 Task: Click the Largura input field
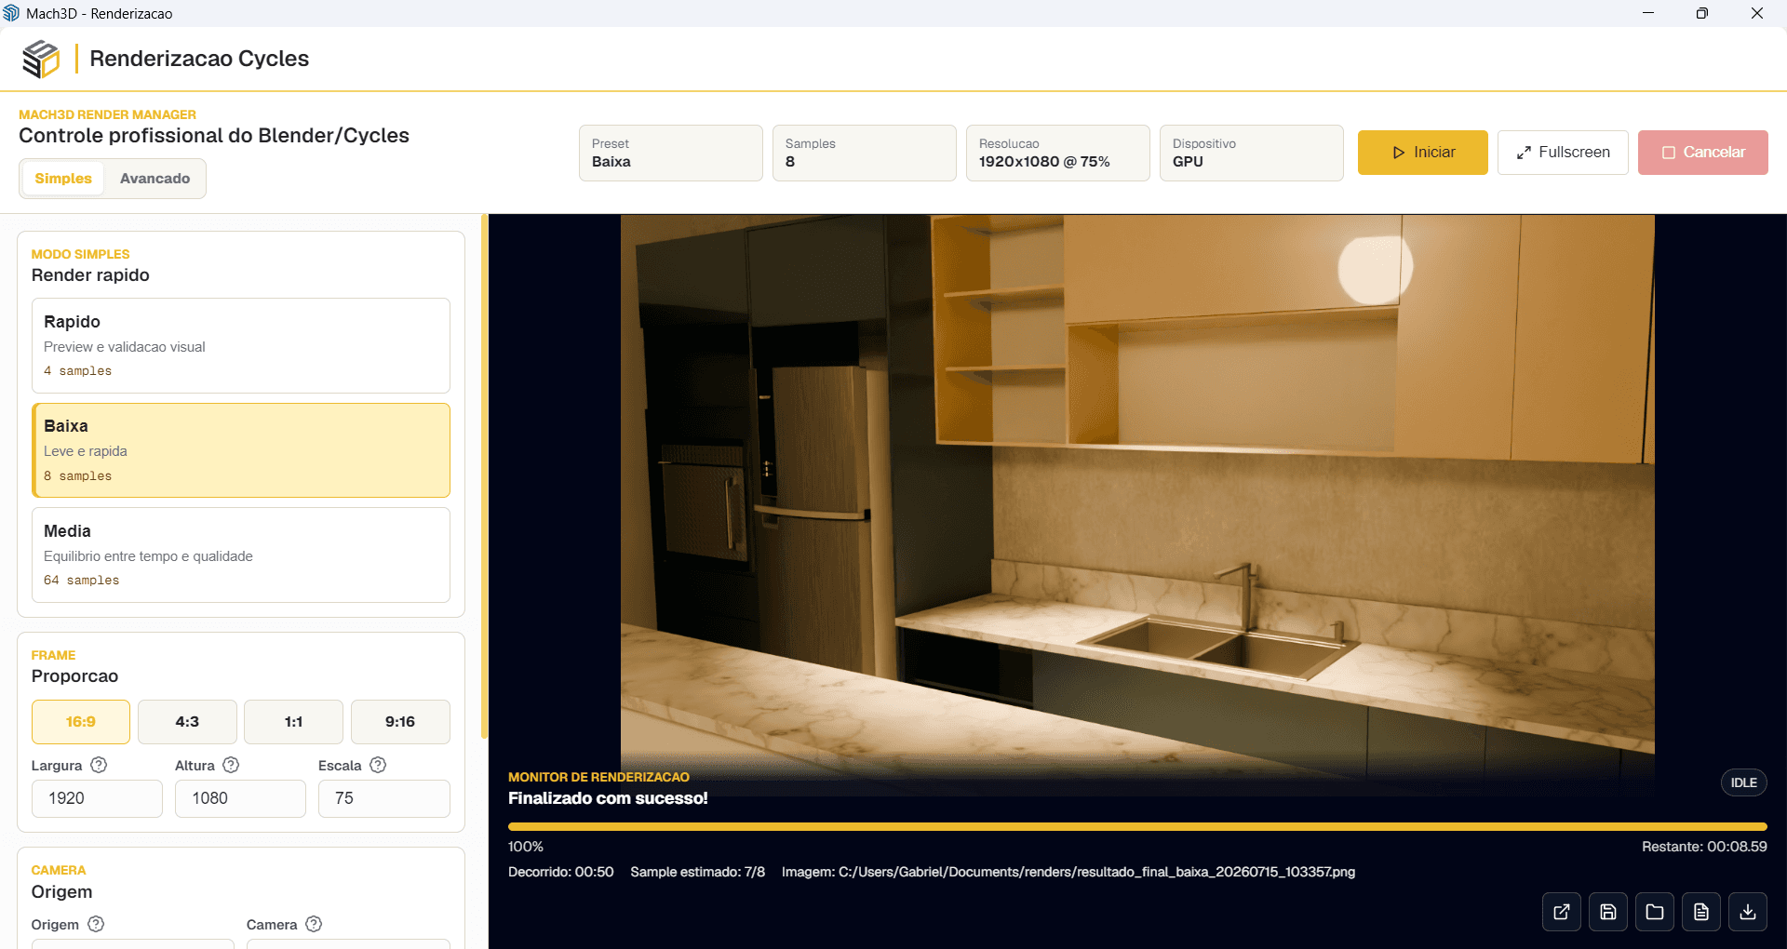click(x=97, y=798)
